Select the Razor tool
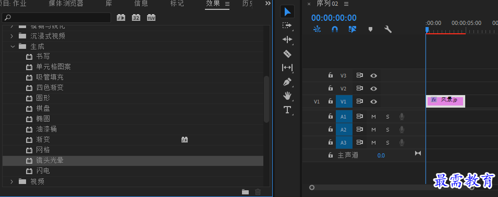 coord(287,54)
